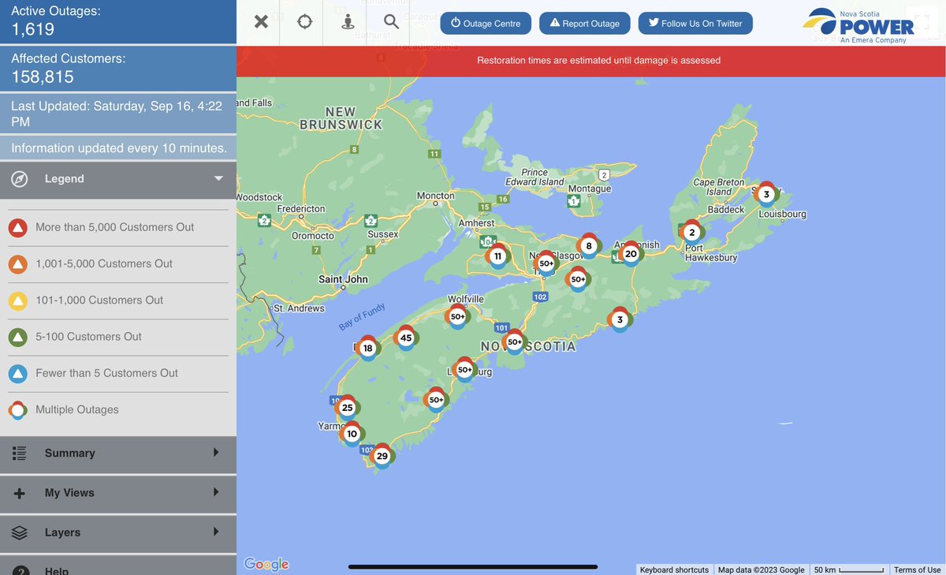Click the restoration times red banner

[591, 61]
